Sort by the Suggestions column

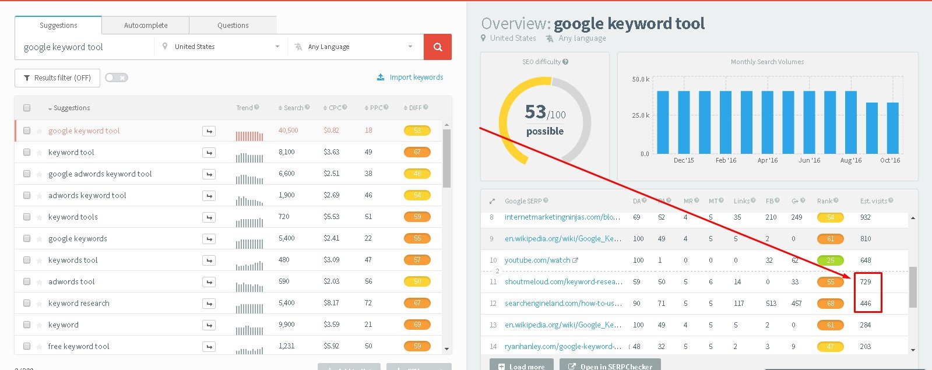(69, 108)
